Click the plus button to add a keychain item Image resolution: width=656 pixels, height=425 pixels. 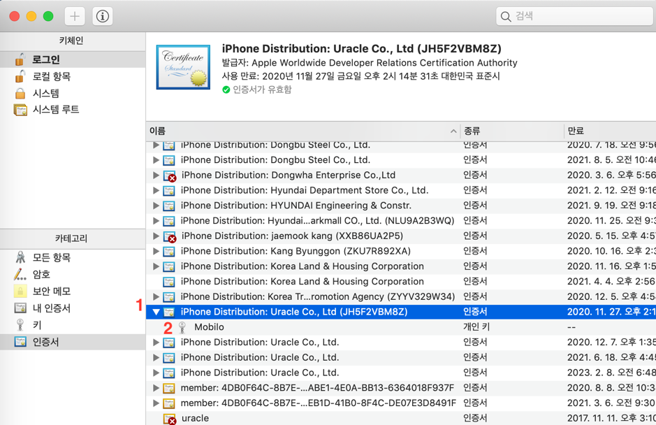point(75,16)
